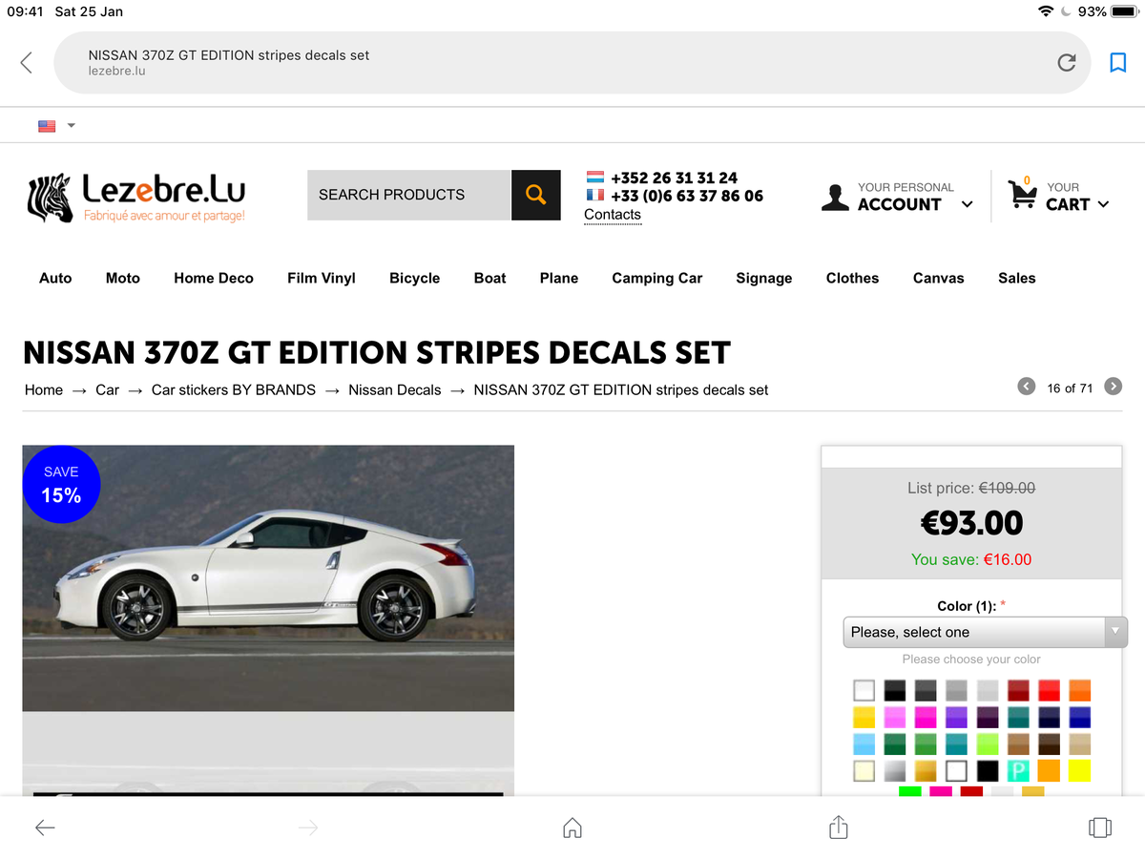The width and height of the screenshot is (1145, 859).
Task: Tap the browser address bar
Action: click(x=572, y=63)
